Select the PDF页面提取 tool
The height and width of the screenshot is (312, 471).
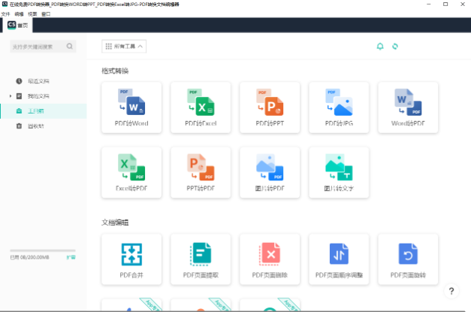click(201, 259)
